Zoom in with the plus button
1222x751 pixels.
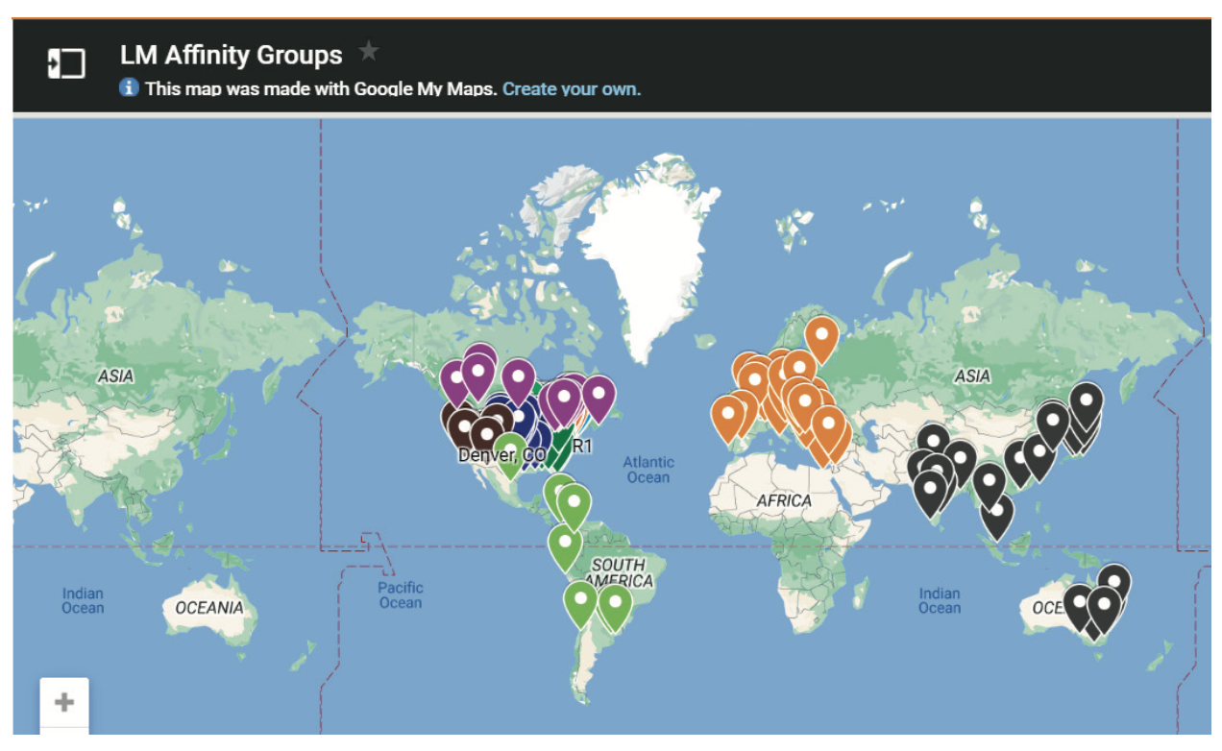[64, 702]
